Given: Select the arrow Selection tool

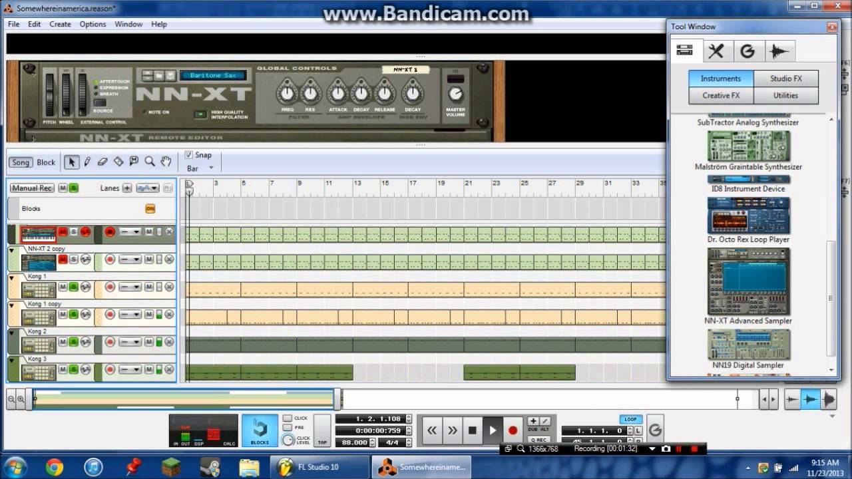Looking at the screenshot, I should coord(71,162).
